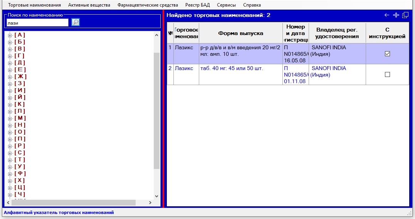Expand the [ Ф ] letter group
The height and width of the screenshot is (219, 415).
click(10, 174)
